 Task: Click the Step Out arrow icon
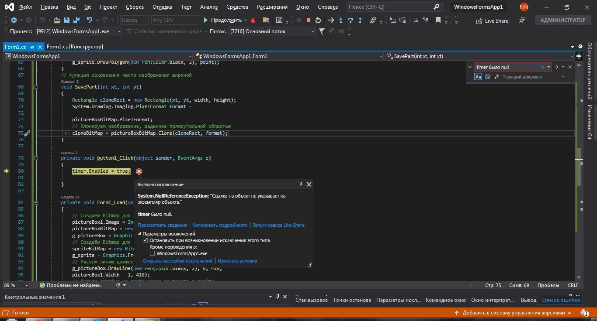(x=360, y=20)
